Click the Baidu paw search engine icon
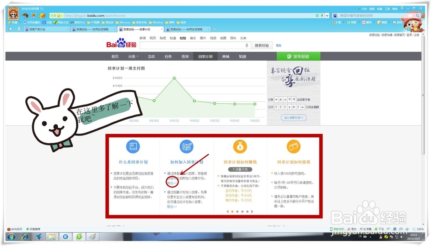Viewport: 431px width, 246px height. 335,15
